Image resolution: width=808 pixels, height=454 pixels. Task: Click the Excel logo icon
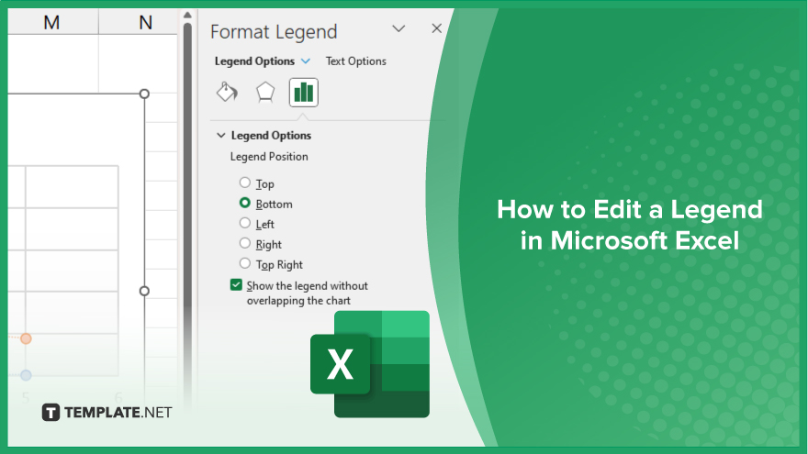(369, 364)
